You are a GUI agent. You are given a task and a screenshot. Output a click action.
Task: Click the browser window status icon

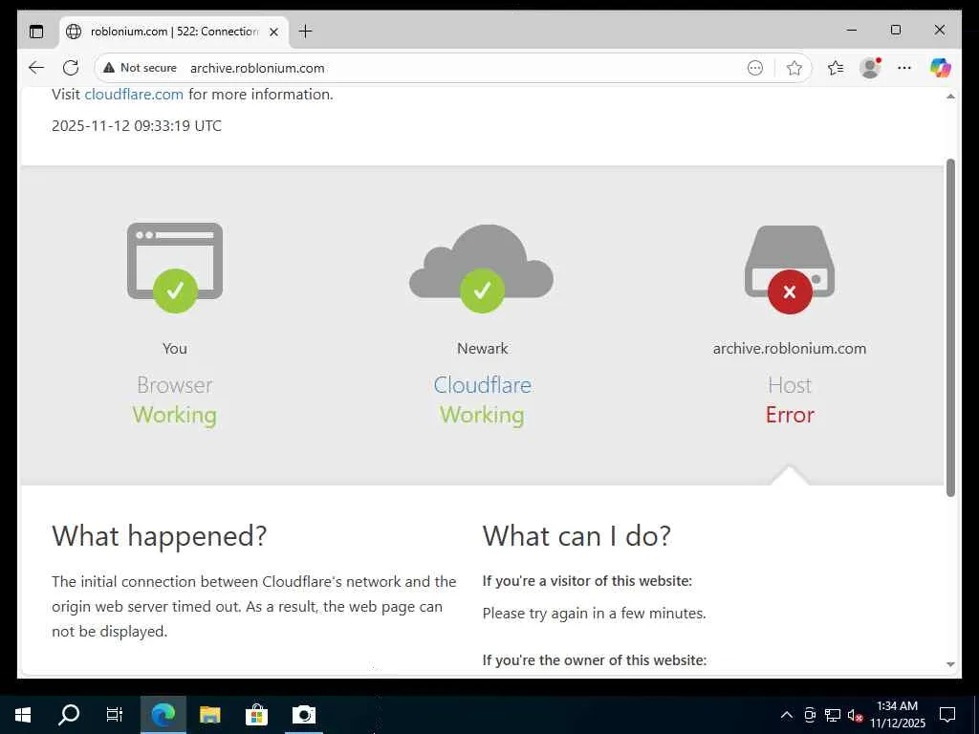175,268
